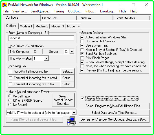This screenshot has height=135, width=154.
Task: Click Select Program to View/Edit Bitmap Files
Action: (x=114, y=106)
